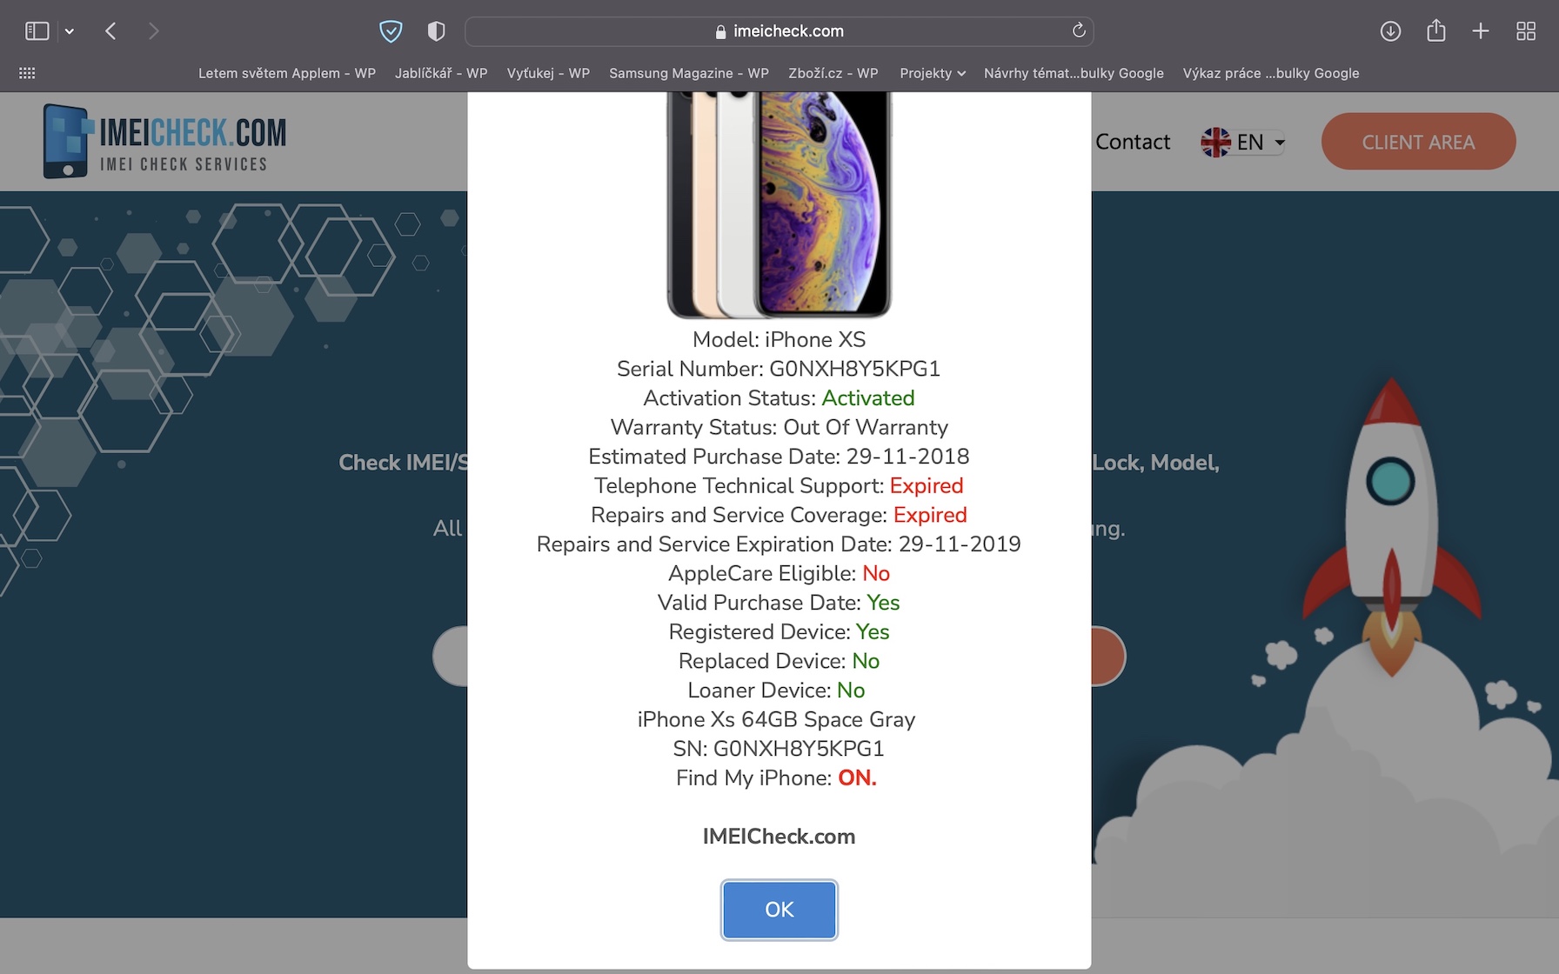Open the Zboží.cz - WP bookmark
Viewport: 1559px width, 974px height.
pyautogui.click(x=833, y=73)
